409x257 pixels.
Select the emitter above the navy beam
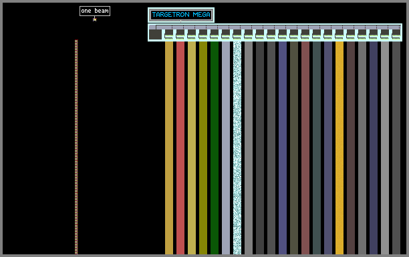[x=374, y=35]
